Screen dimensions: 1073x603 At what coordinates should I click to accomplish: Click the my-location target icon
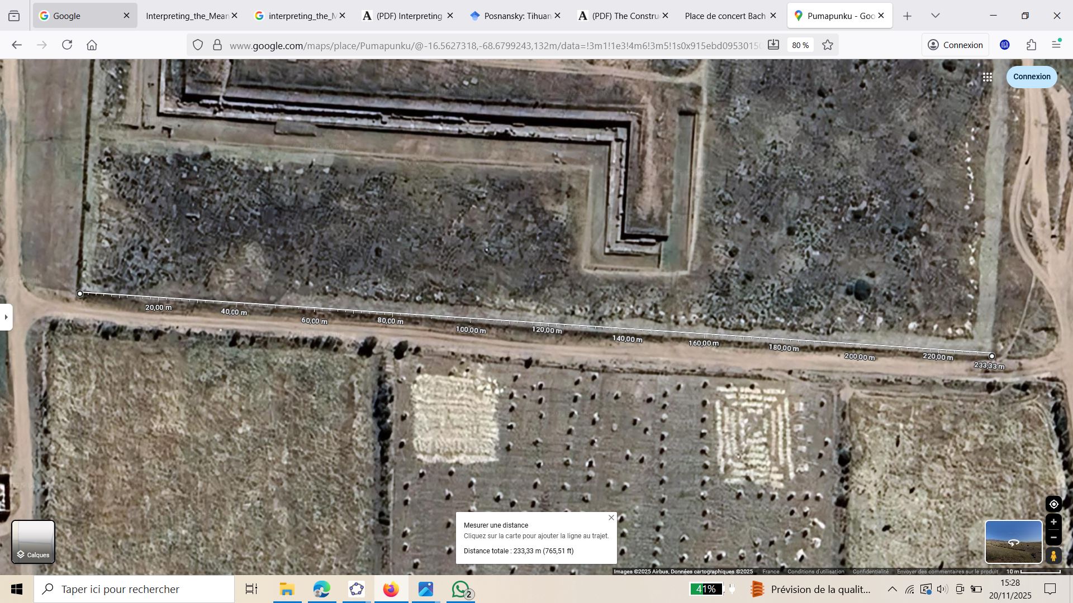[x=1053, y=505]
